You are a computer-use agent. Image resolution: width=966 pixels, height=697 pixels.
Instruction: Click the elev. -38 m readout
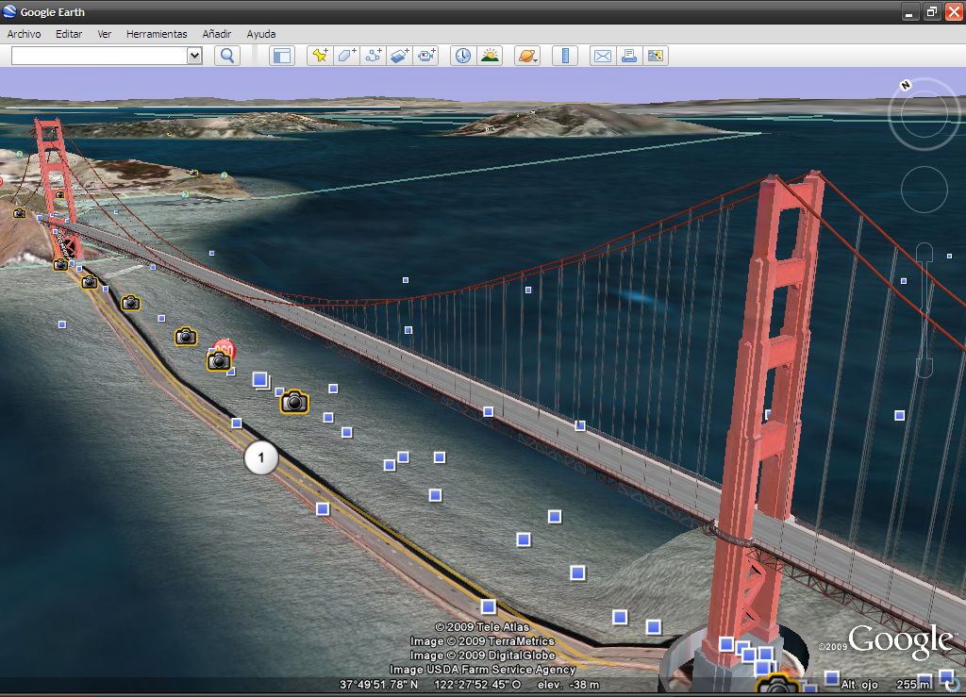pos(568,685)
